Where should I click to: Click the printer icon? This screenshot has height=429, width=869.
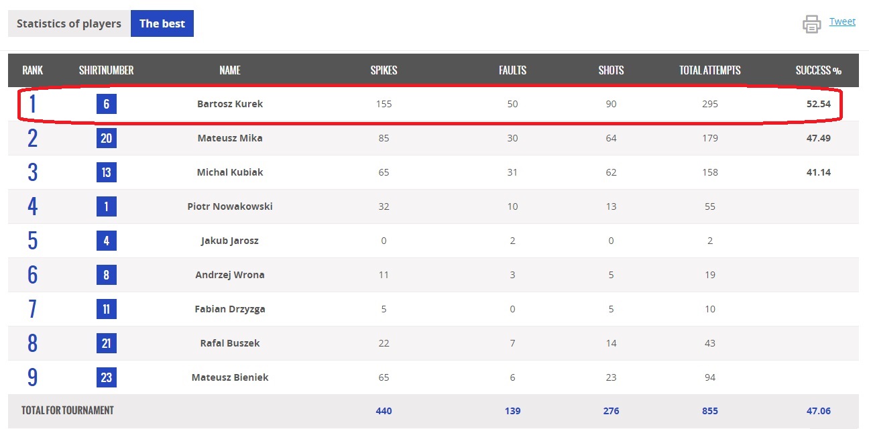tap(811, 24)
